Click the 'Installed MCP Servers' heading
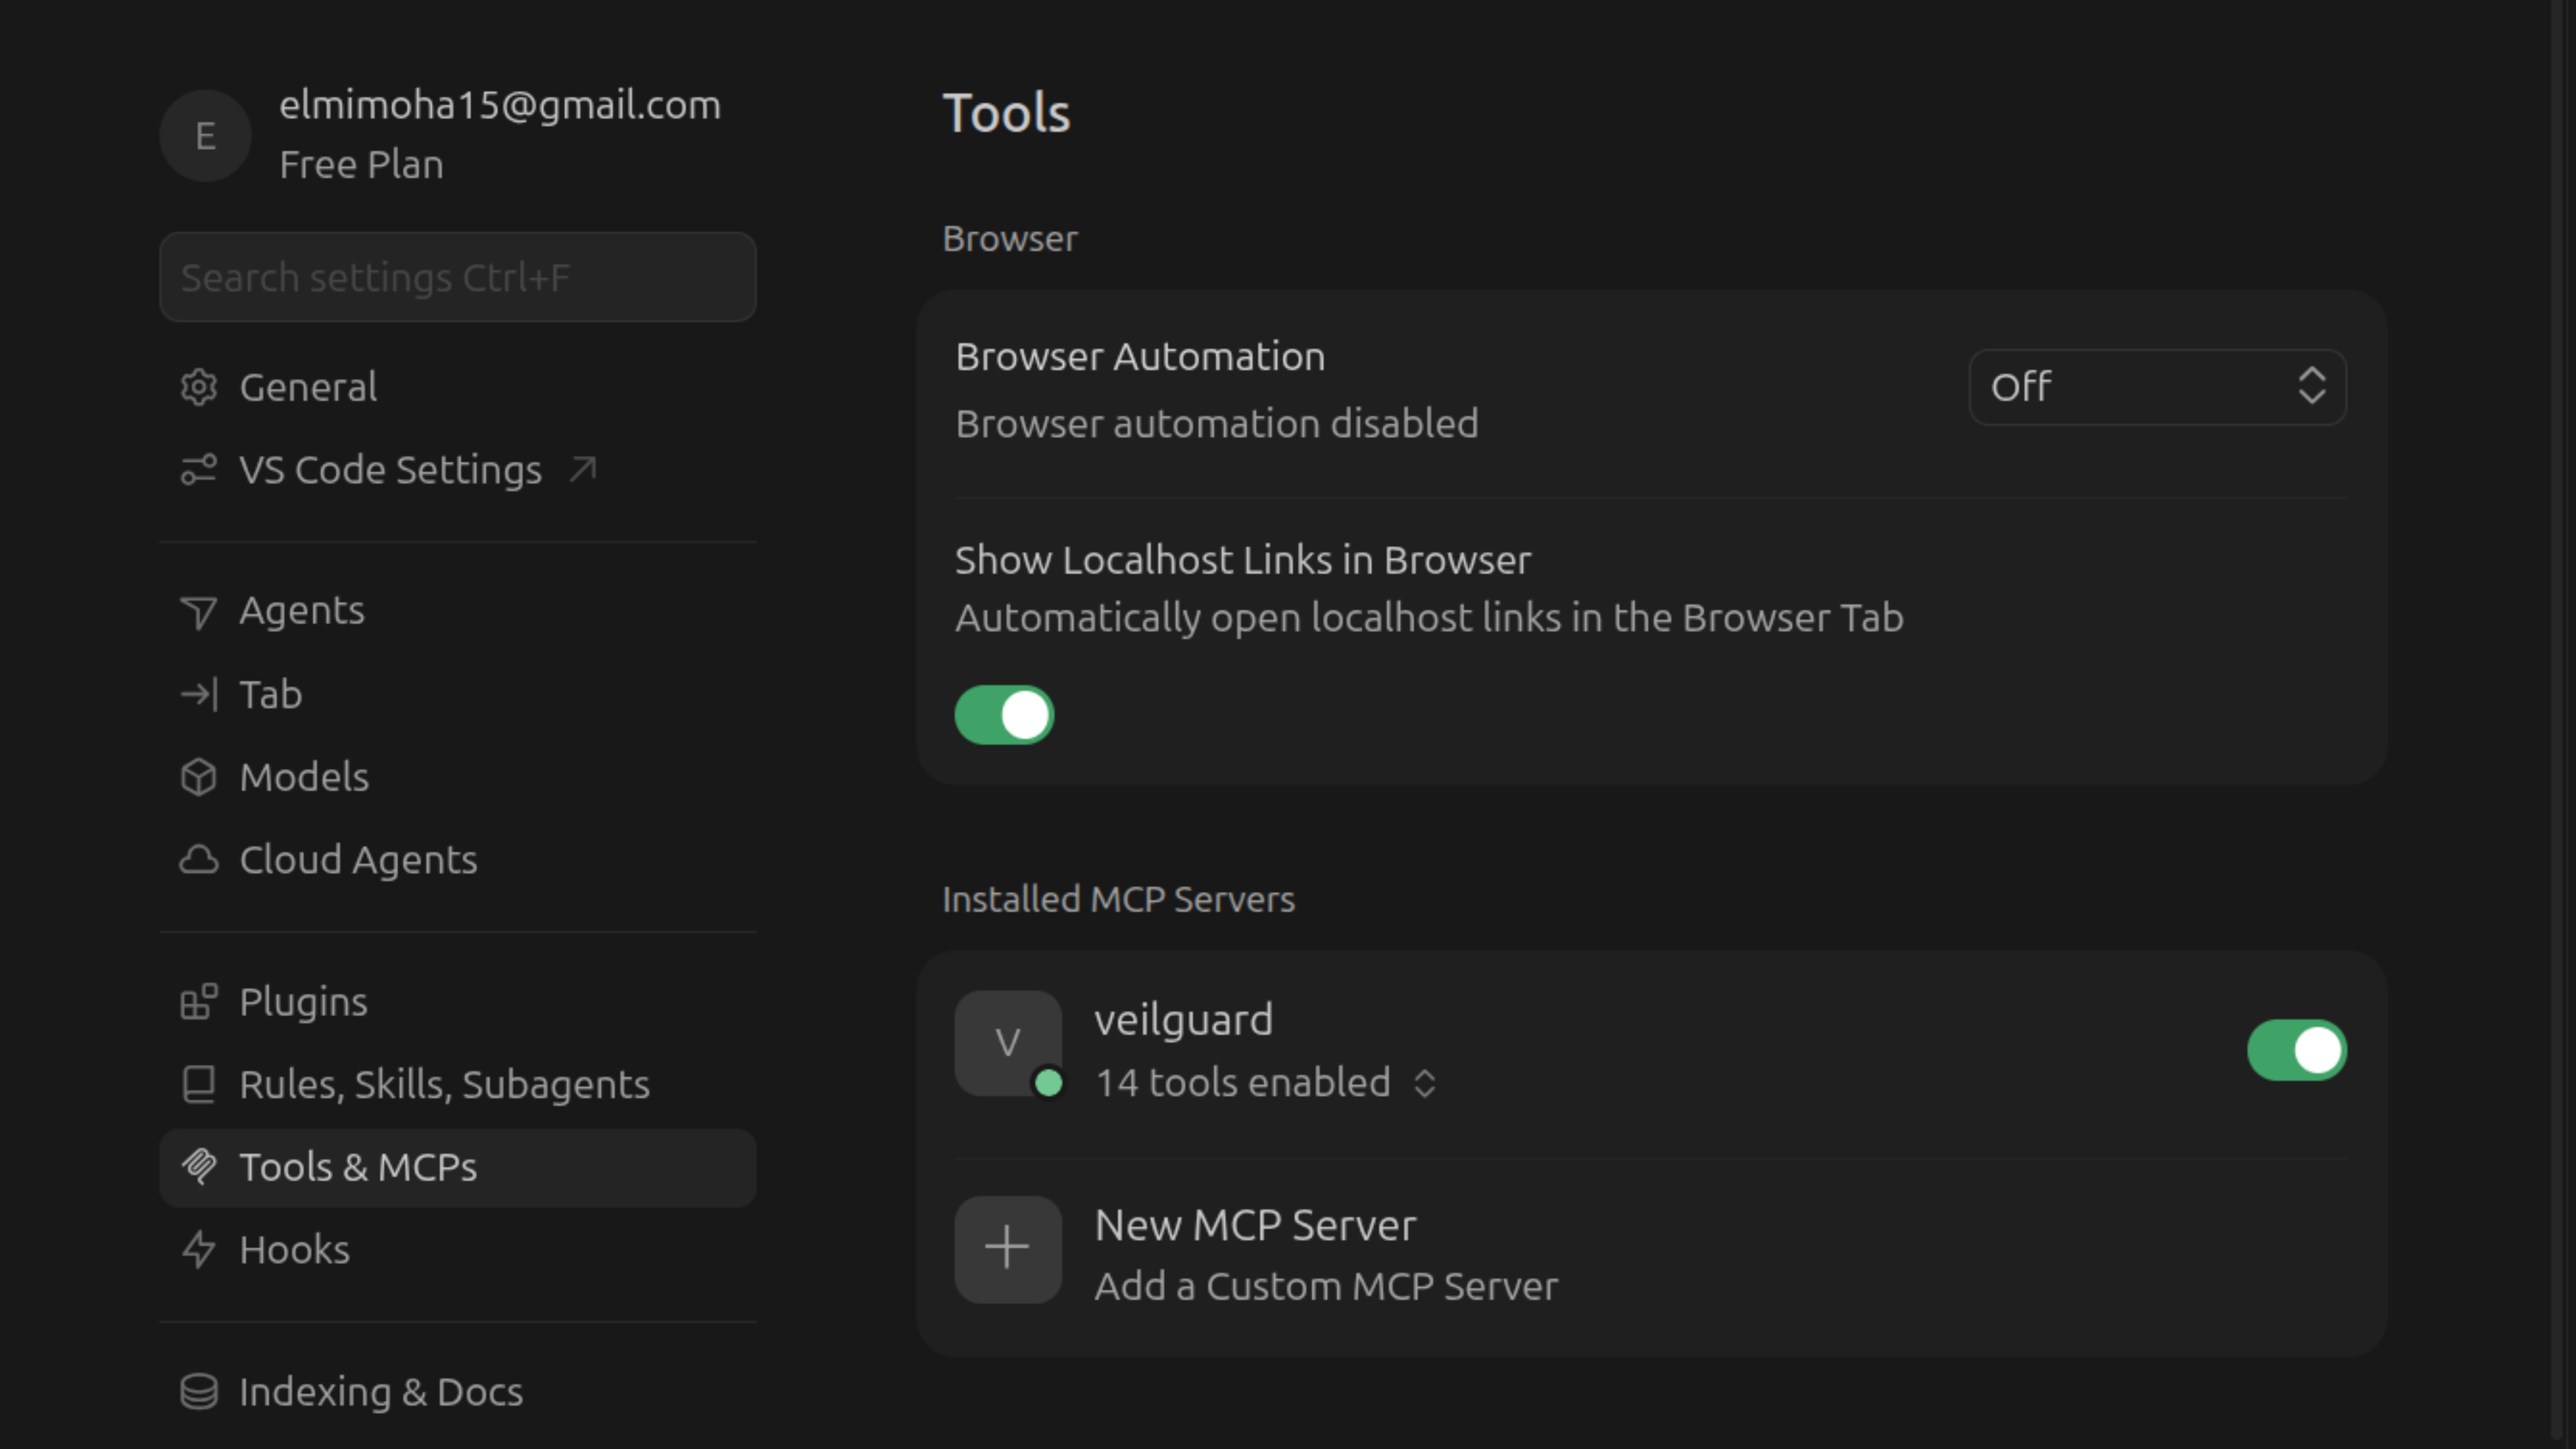The image size is (2576, 1449). click(1118, 899)
